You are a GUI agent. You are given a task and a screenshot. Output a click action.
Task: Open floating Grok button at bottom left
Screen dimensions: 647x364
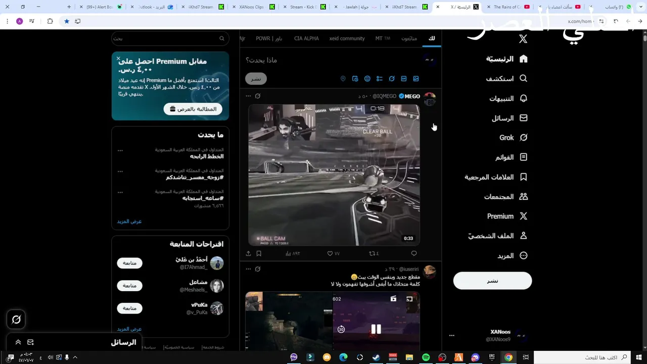[x=16, y=320]
